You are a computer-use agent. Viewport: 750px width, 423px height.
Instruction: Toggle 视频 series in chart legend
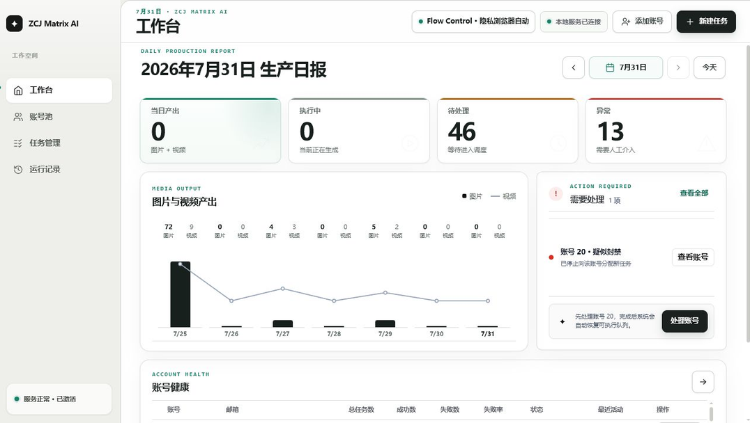coord(503,196)
